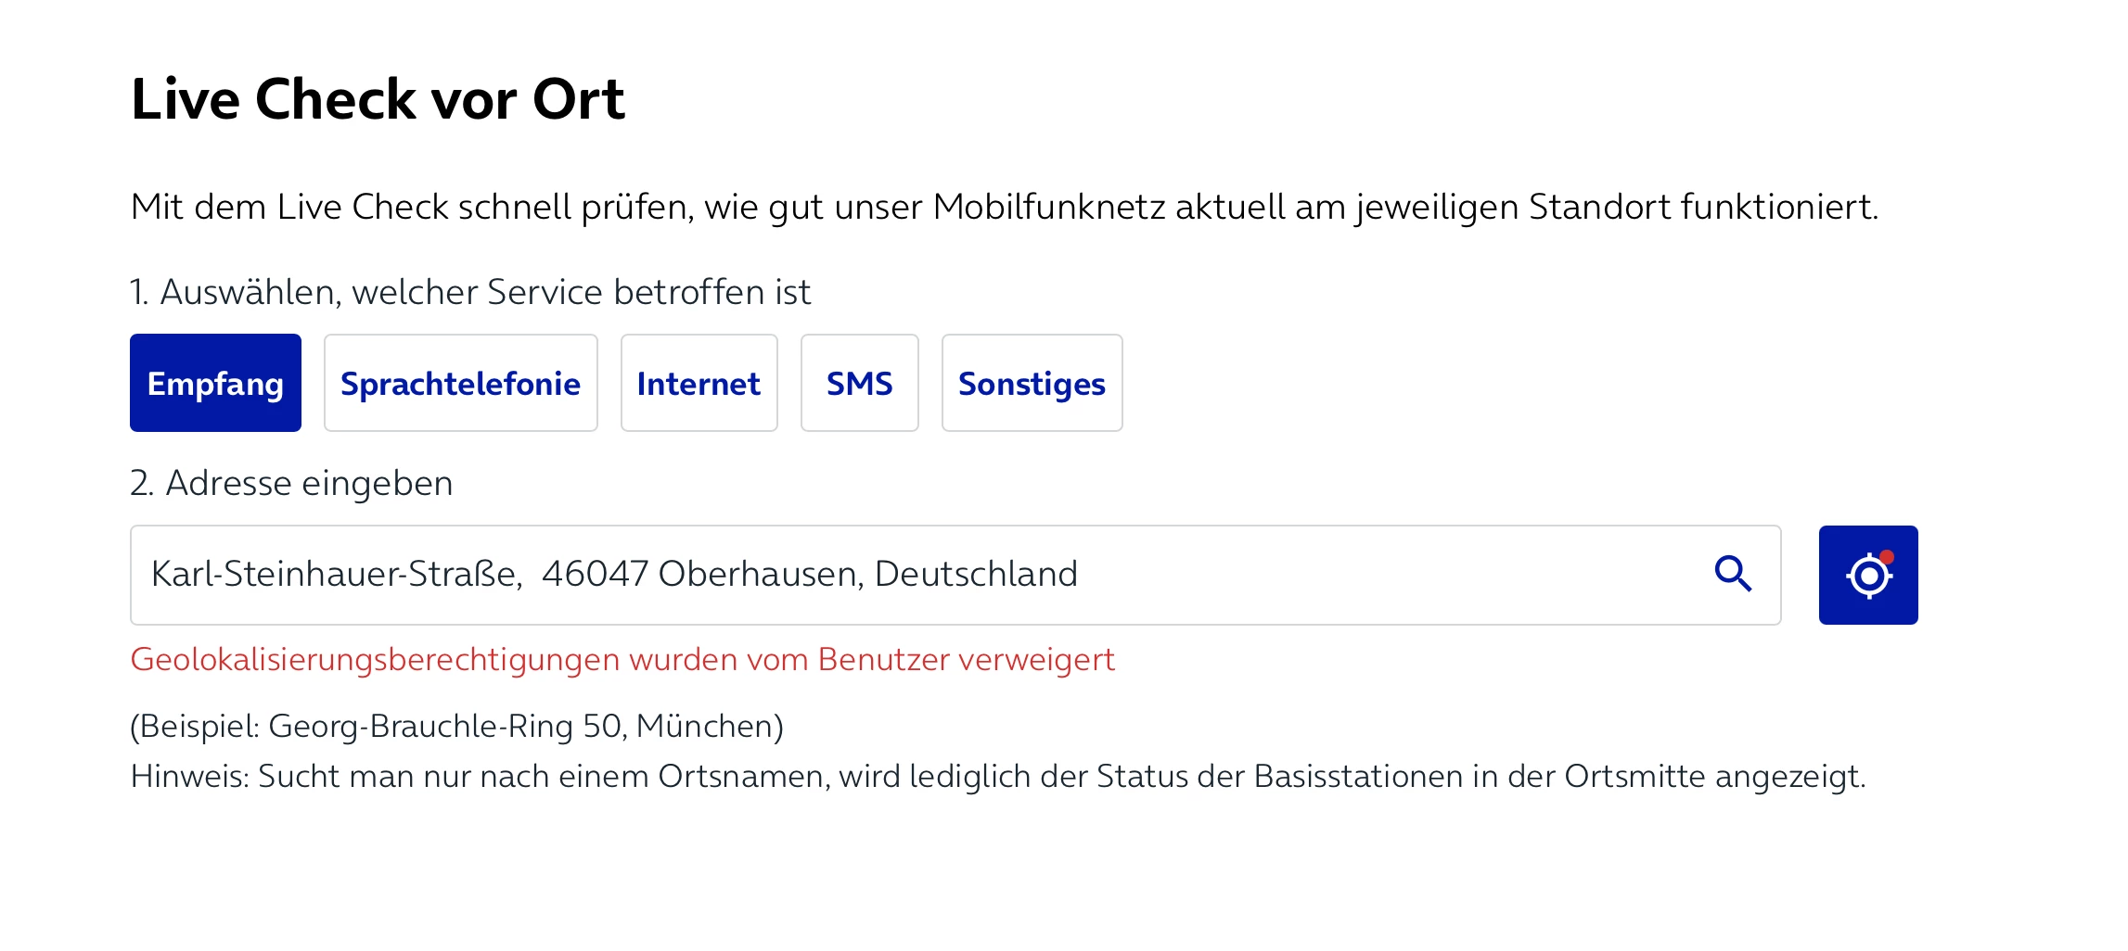Click the magnifier search icon in address field
Image resolution: width=2128 pixels, height=951 pixels.
point(1732,575)
